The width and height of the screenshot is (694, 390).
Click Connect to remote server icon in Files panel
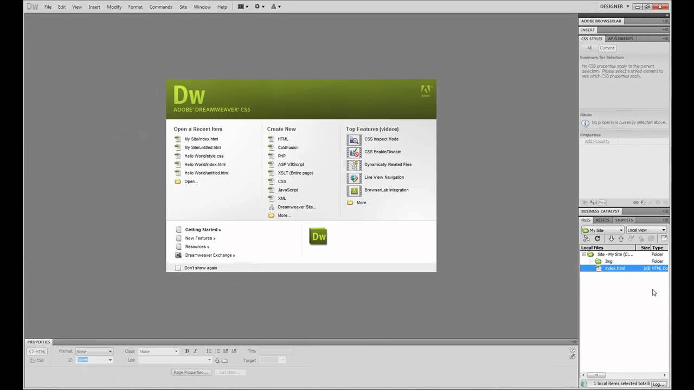pyautogui.click(x=586, y=238)
